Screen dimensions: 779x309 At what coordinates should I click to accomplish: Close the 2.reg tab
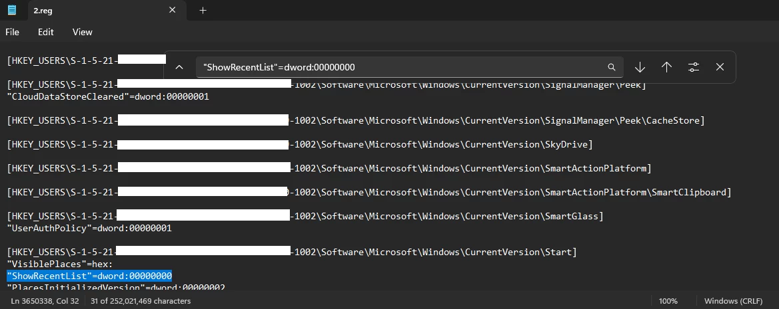coord(172,10)
